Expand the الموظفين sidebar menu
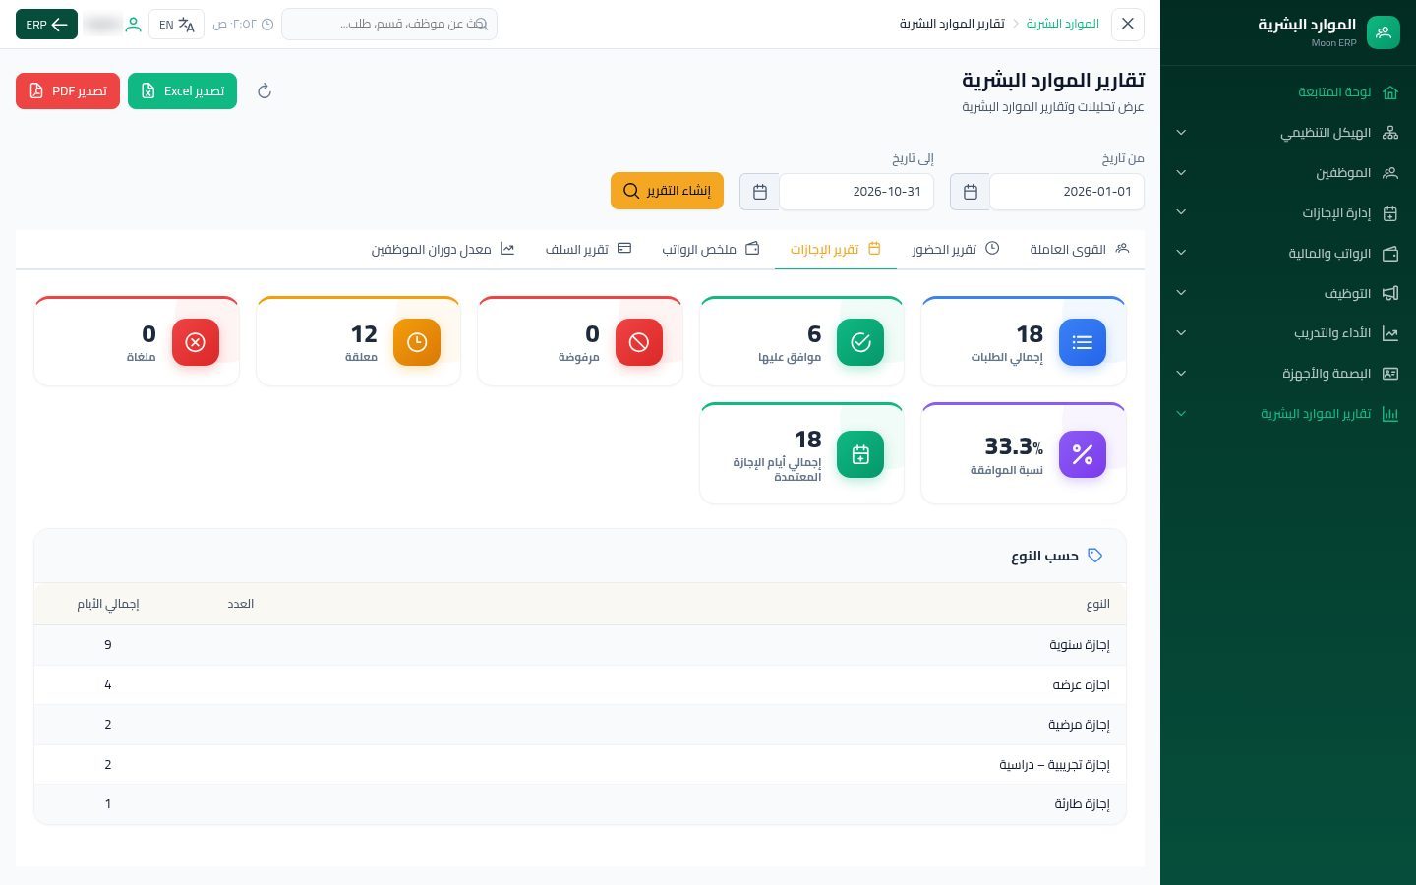The width and height of the screenshot is (1416, 885). 1288,173
